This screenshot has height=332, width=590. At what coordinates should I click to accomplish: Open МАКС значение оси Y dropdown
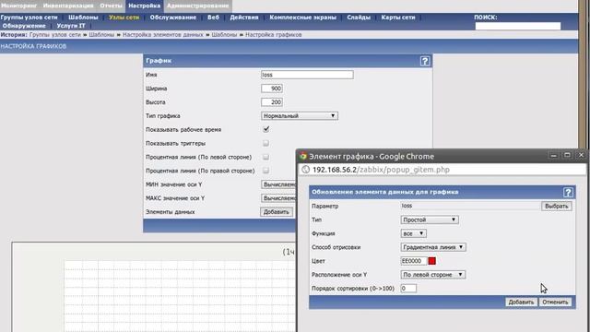278,198
